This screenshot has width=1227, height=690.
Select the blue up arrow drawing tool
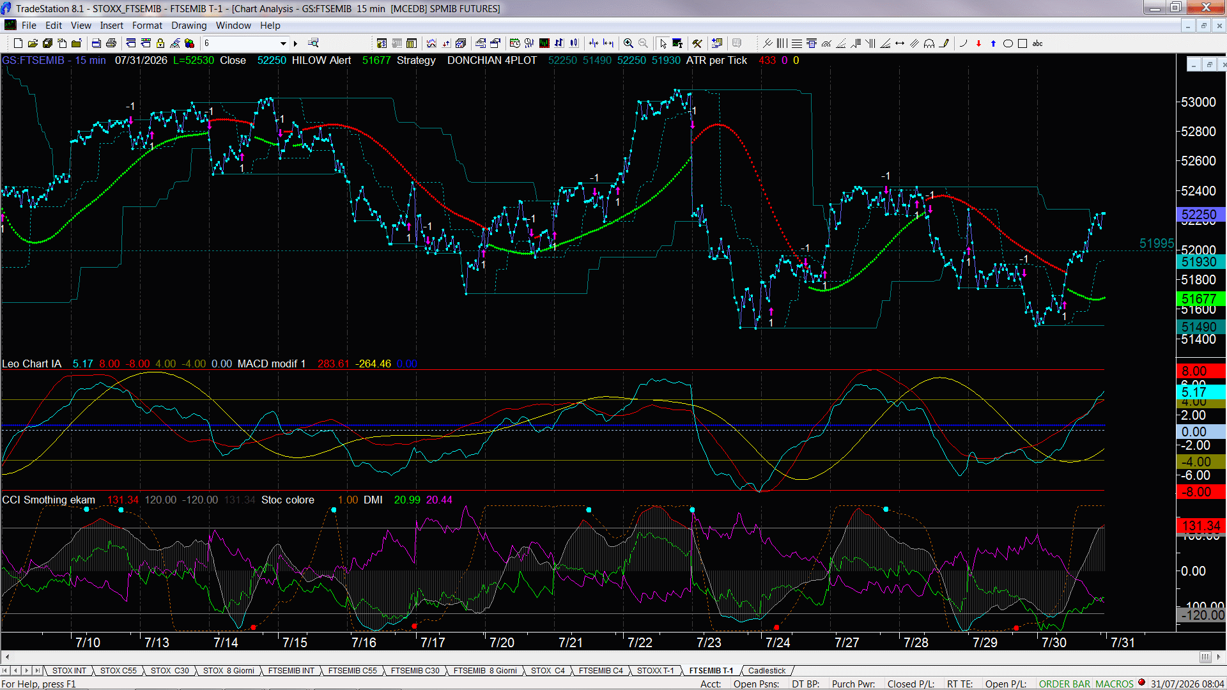tap(993, 43)
